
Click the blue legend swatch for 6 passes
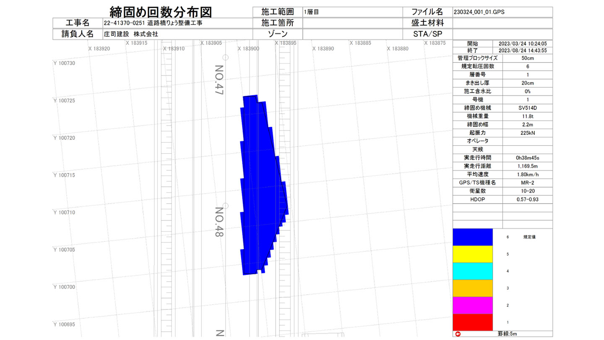coord(472,237)
